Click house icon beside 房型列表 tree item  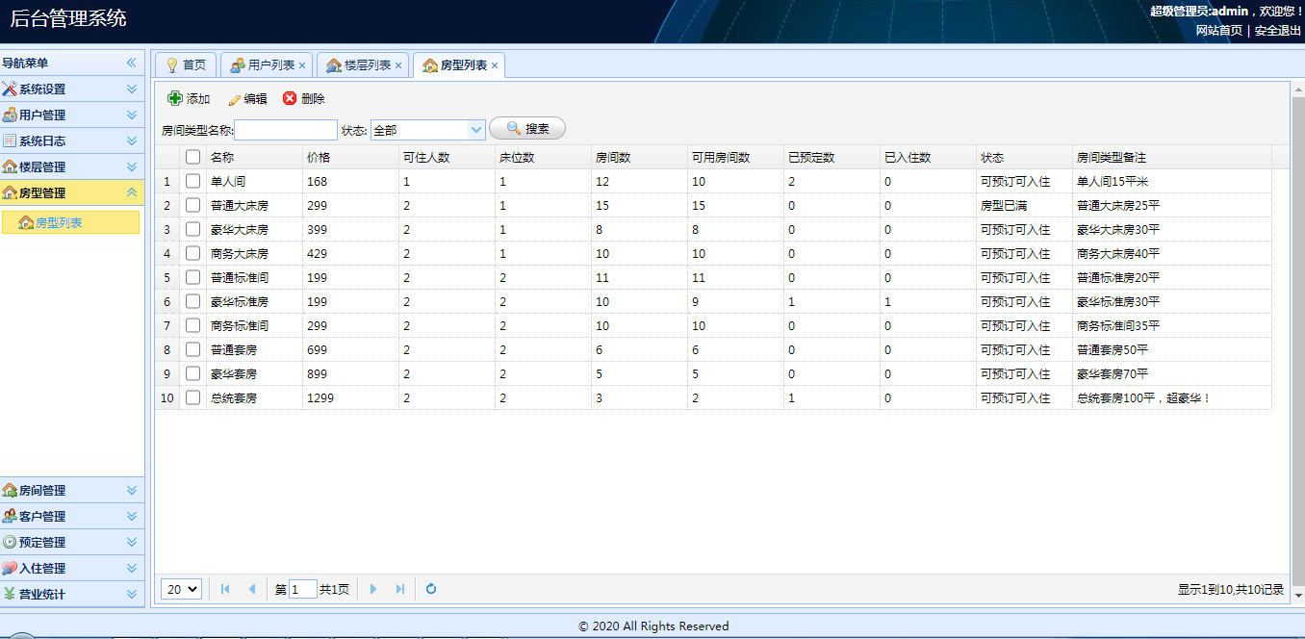26,223
